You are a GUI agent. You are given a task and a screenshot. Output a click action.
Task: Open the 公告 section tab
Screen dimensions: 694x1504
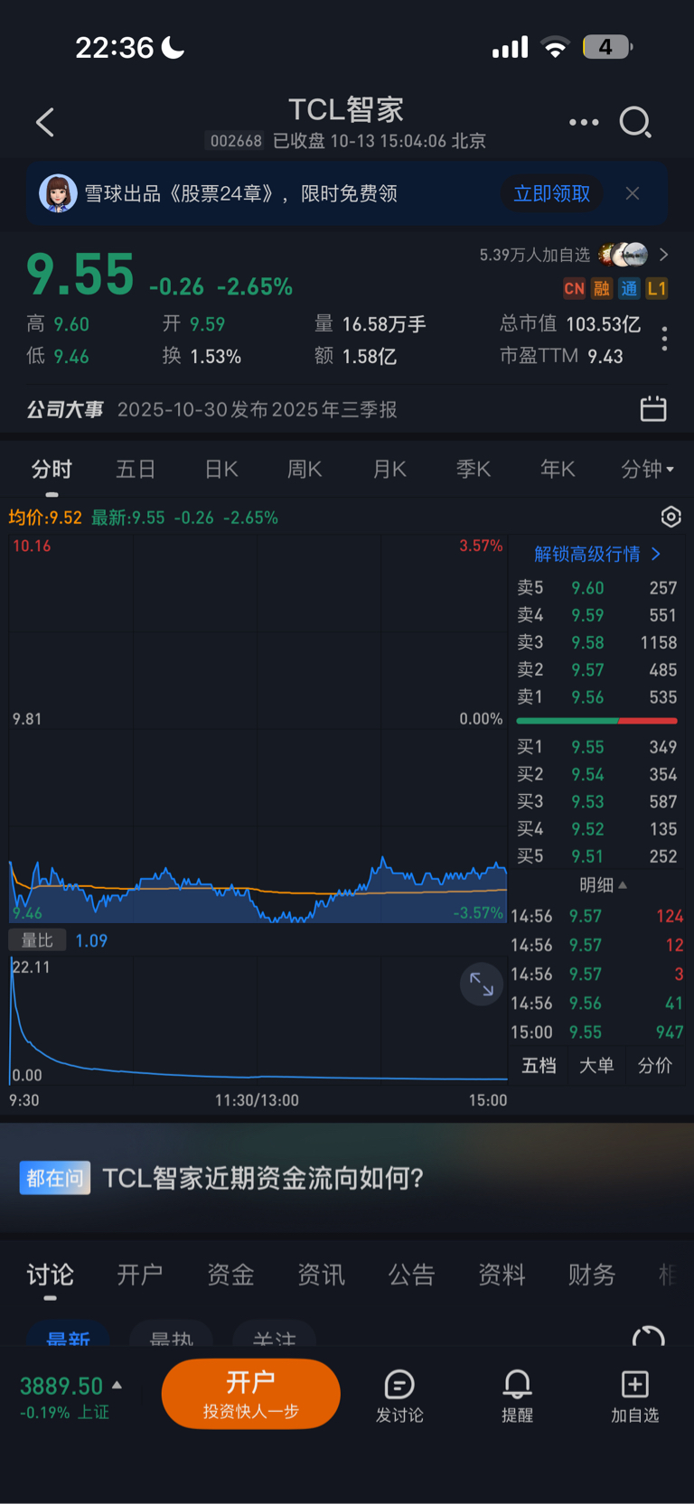[411, 1275]
